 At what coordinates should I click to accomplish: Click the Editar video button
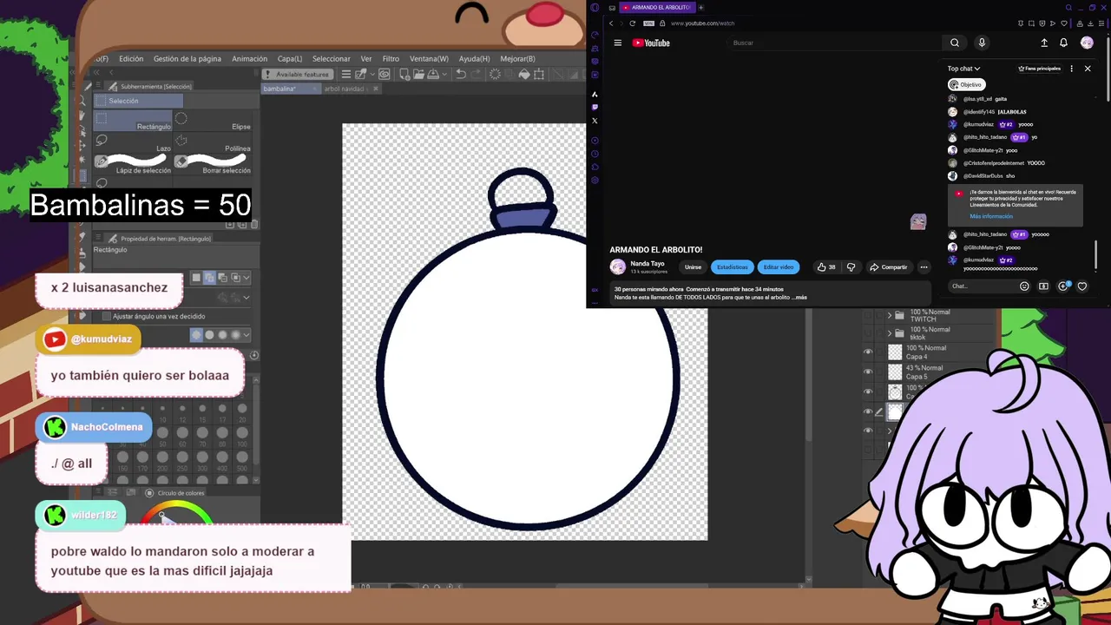point(779,267)
